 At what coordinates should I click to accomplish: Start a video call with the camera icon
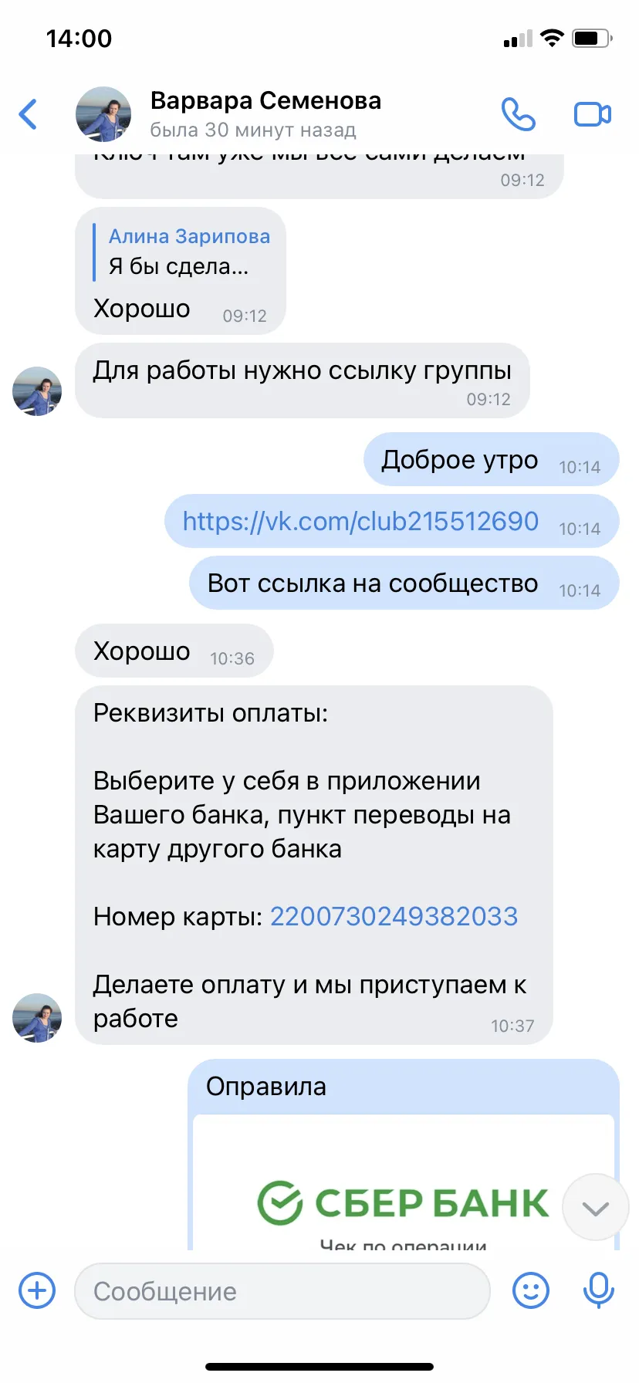(x=593, y=114)
